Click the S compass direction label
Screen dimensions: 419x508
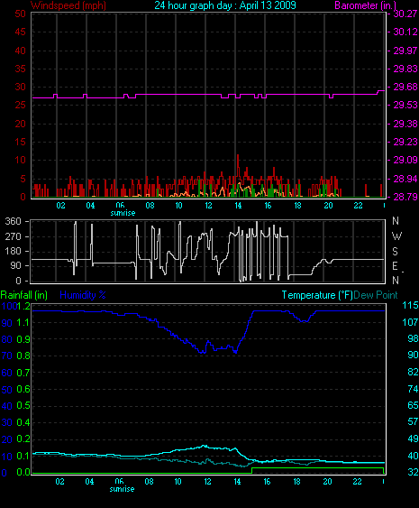pyautogui.click(x=395, y=252)
